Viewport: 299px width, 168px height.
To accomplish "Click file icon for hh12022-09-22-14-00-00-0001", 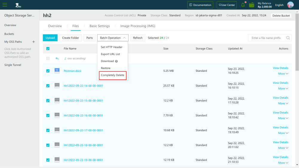I will point(57,85).
